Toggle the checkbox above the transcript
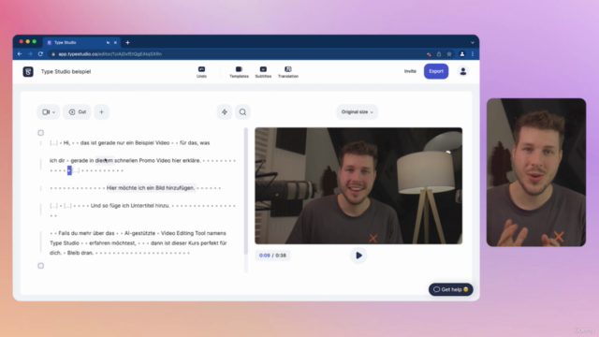Screen dimensions: 599x337 (x=41, y=133)
